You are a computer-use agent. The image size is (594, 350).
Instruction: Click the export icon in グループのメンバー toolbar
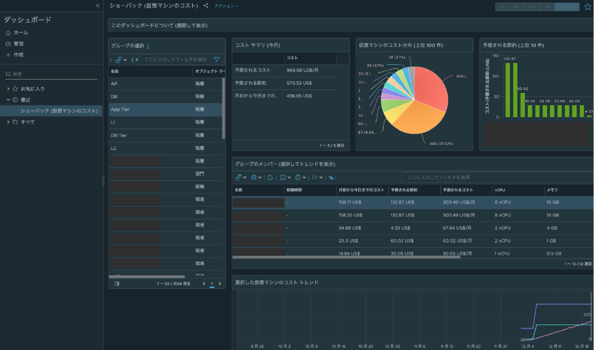point(271,177)
